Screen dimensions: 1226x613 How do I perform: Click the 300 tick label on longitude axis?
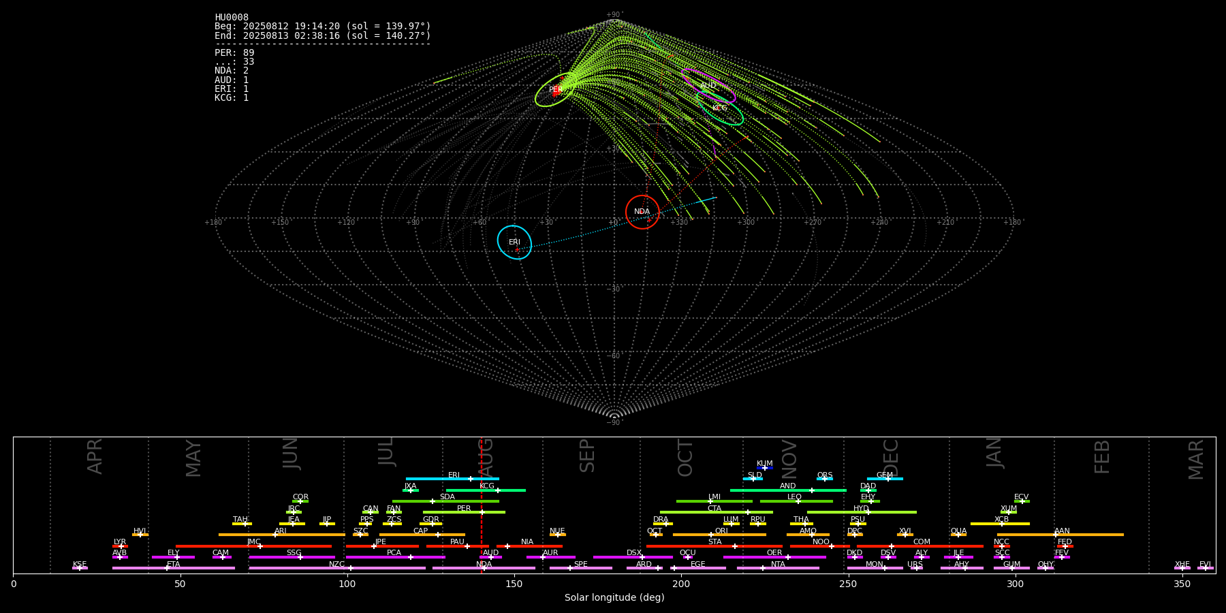click(x=1015, y=584)
